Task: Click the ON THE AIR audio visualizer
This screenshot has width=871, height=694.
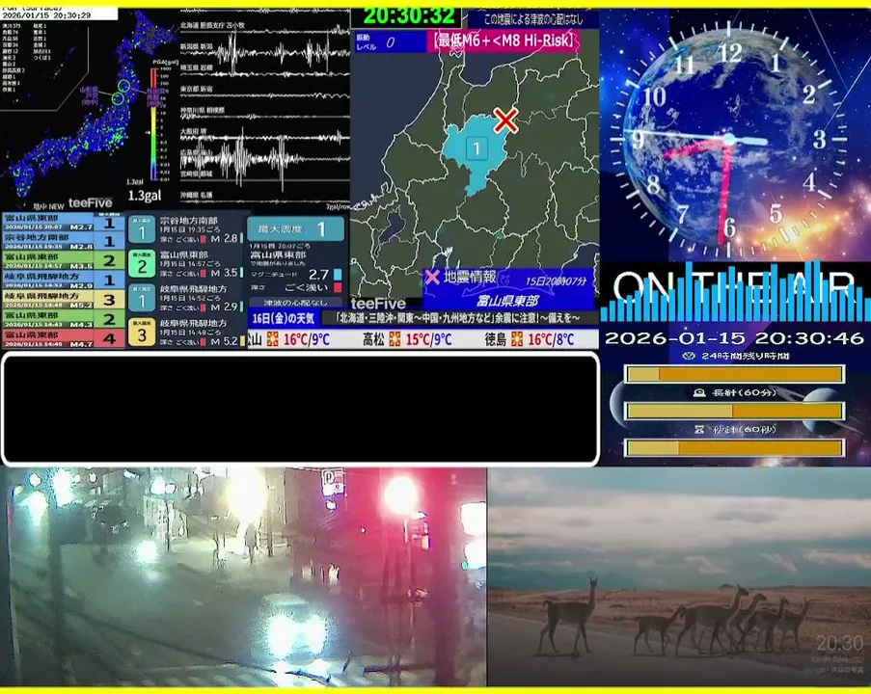Action: (735, 292)
